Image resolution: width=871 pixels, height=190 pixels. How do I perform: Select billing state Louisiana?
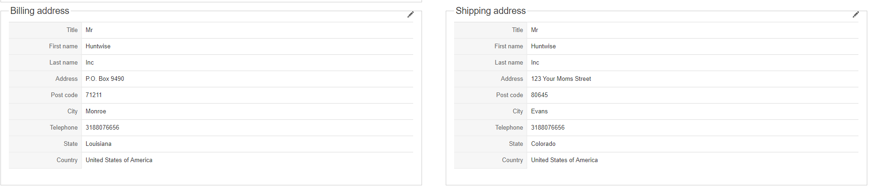point(98,144)
